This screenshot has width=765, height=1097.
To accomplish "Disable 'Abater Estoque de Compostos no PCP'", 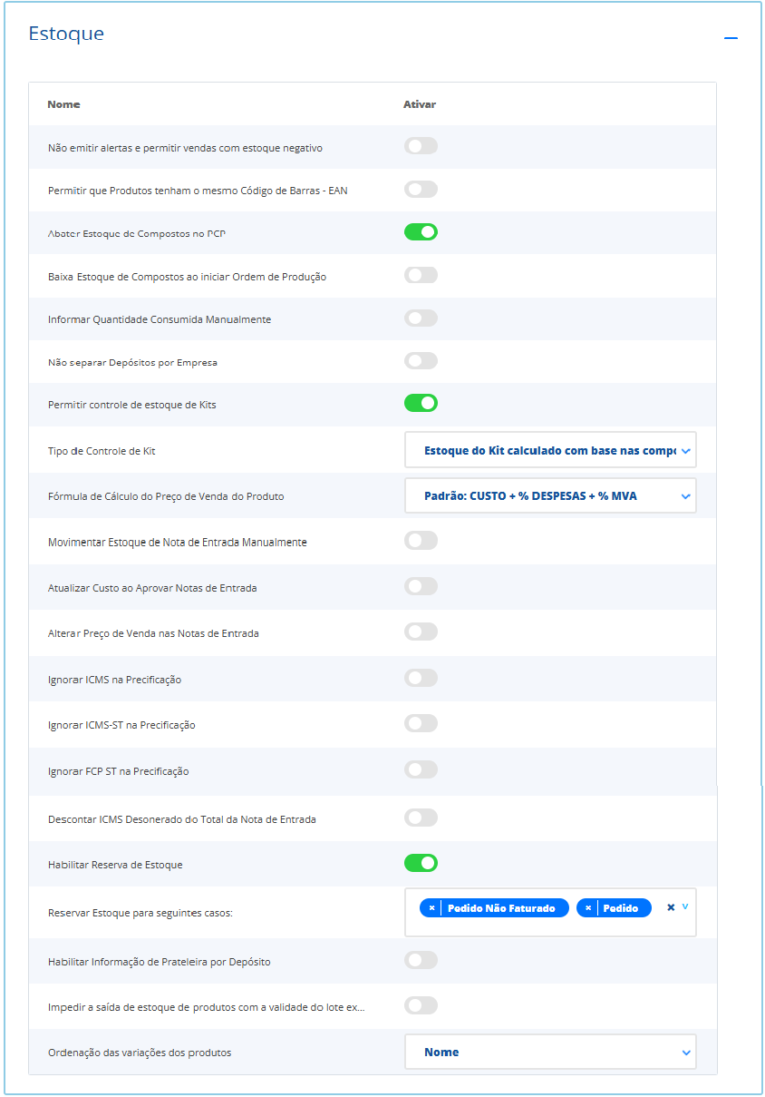I will click(421, 232).
